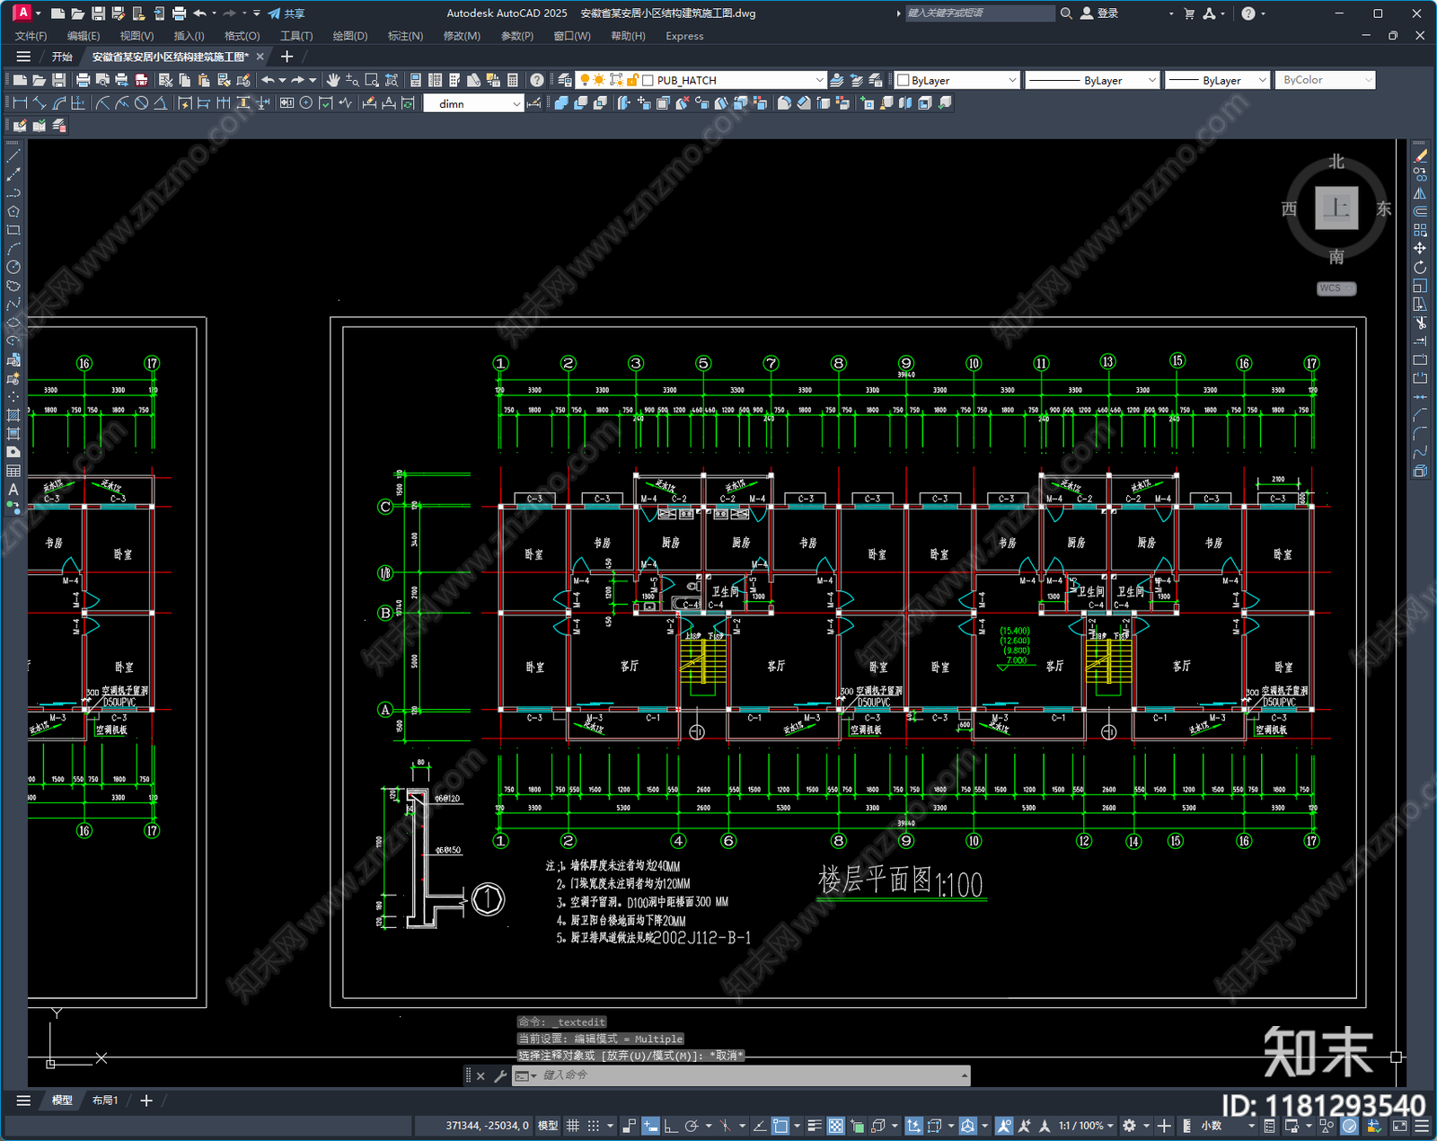
Task: Toggle grid display in status bar
Action: (572, 1126)
